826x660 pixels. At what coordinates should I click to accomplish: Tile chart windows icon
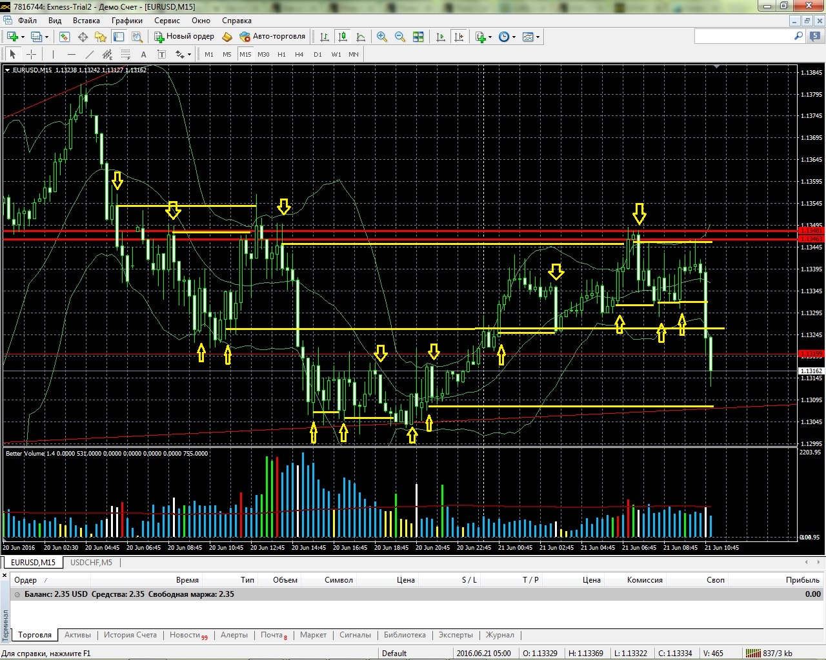point(418,37)
